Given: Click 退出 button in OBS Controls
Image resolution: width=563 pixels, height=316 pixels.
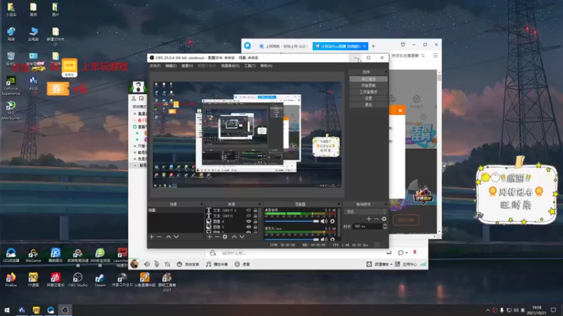Looking at the screenshot, I should pos(368,105).
